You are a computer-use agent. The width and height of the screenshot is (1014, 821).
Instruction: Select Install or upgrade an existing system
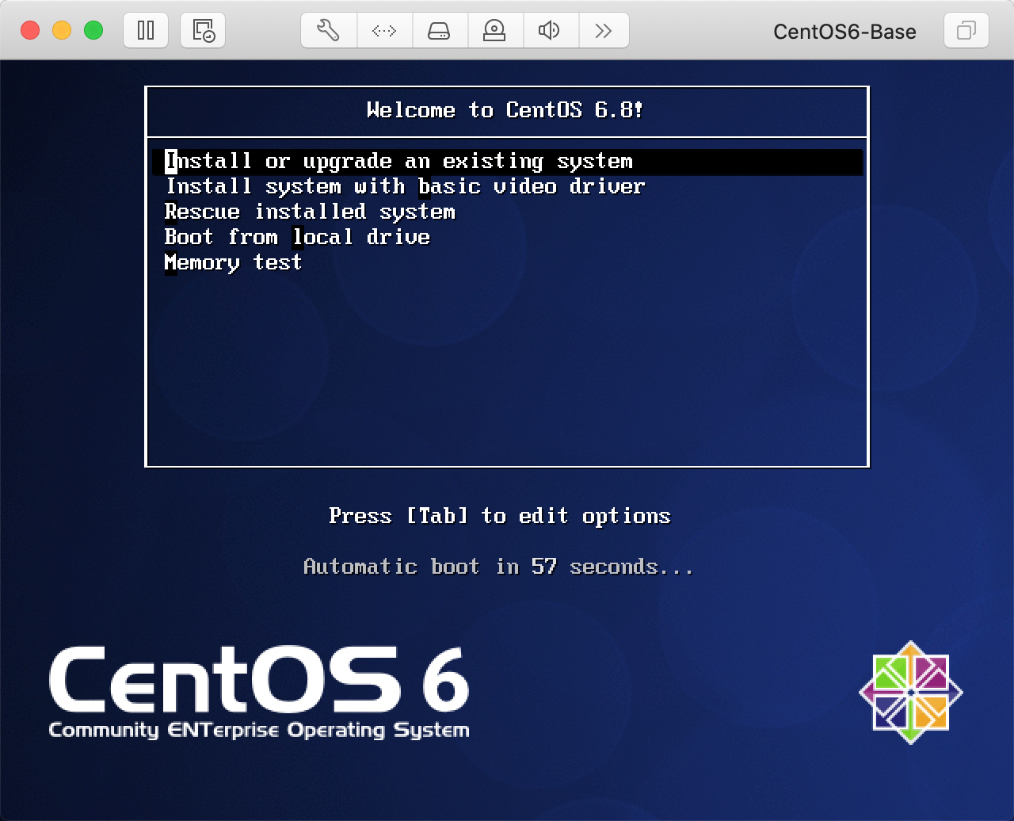tap(507, 162)
